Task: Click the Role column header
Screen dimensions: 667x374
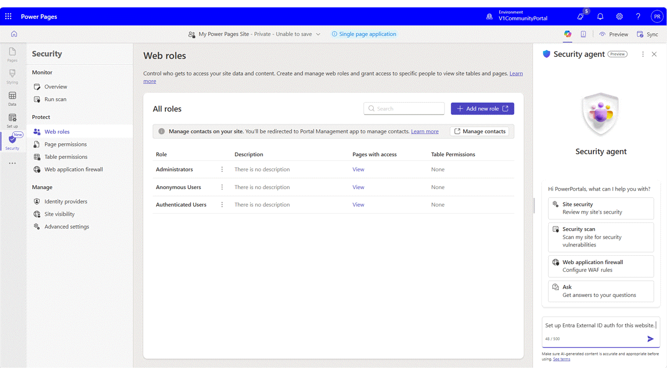Action: (x=162, y=154)
